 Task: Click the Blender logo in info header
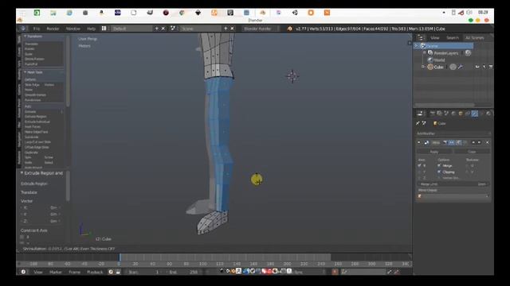[x=289, y=29]
